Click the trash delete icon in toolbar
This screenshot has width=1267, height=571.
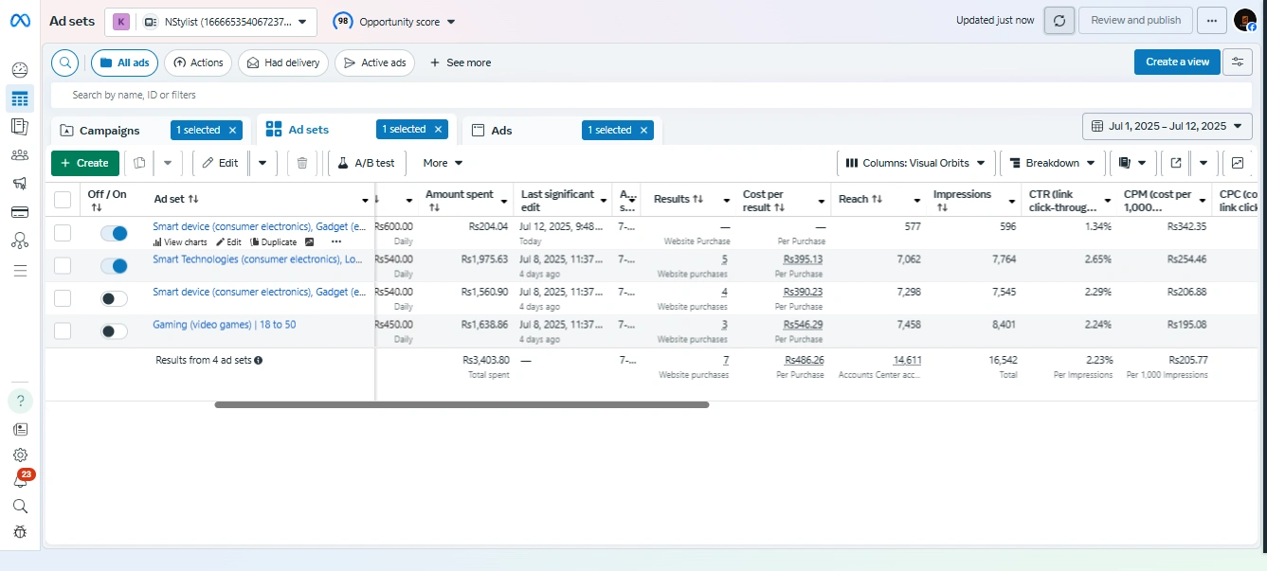pos(301,163)
